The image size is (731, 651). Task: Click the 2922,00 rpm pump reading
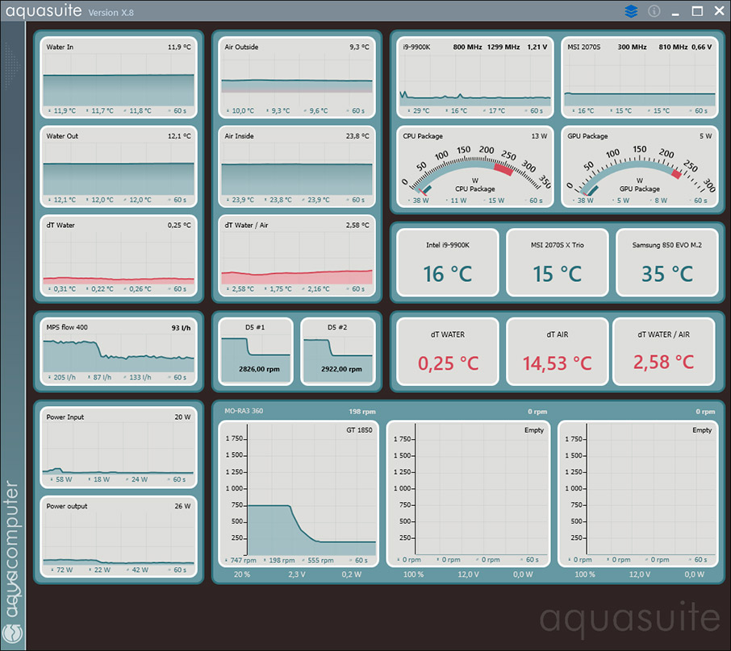tap(341, 369)
